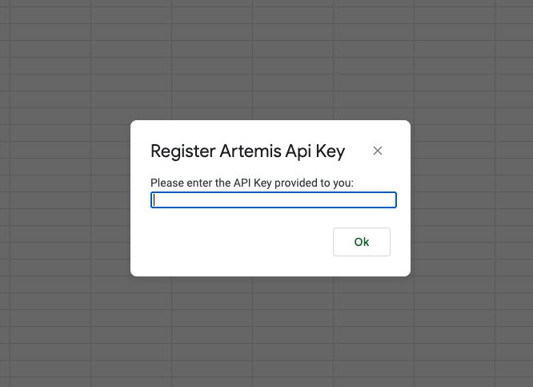
Task: Click the X icon beside the dialog title
Action: (x=377, y=151)
